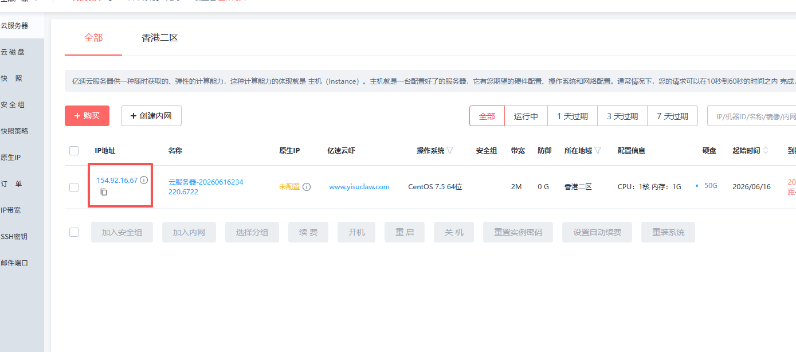Click the plus icon on the 购买 button
This screenshot has height=352, width=796.
tap(77, 116)
